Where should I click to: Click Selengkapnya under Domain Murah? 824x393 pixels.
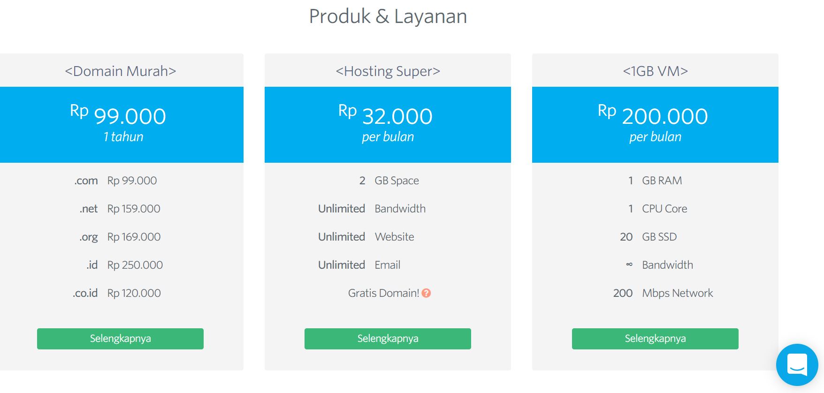click(120, 339)
